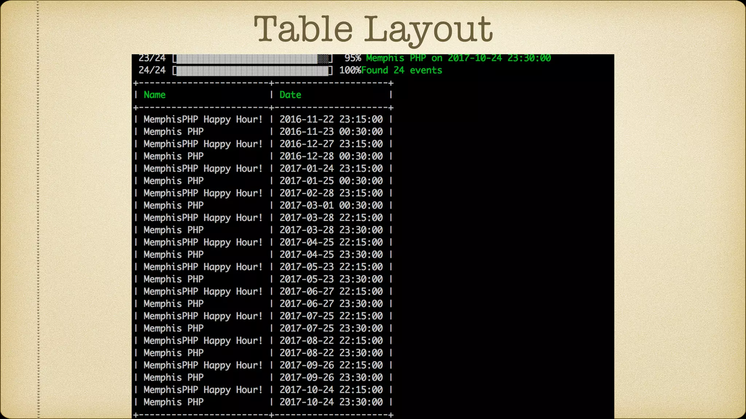Click the date 2017-08-22 22:15:00
746x419 pixels.
331,341
